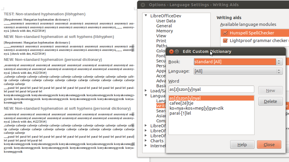The image size is (289, 162).
Task: Expand the Load/Save tree node
Action: click(146, 91)
